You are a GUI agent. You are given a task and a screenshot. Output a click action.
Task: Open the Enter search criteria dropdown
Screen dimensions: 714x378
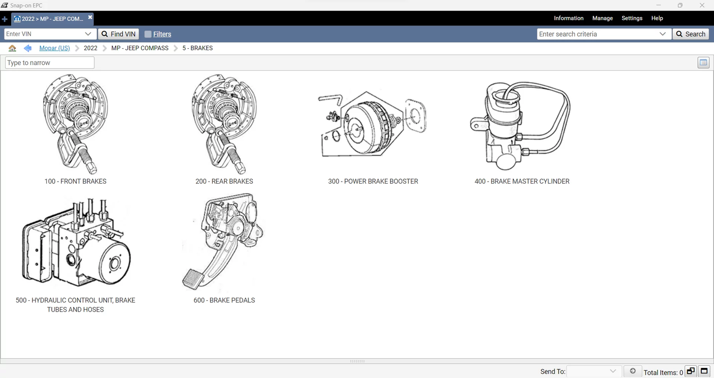[664, 33]
